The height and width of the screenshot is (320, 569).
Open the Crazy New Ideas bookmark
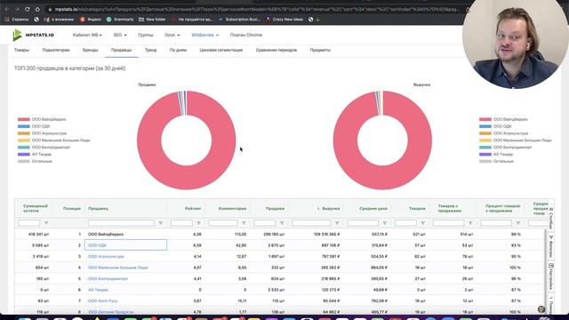(x=284, y=20)
